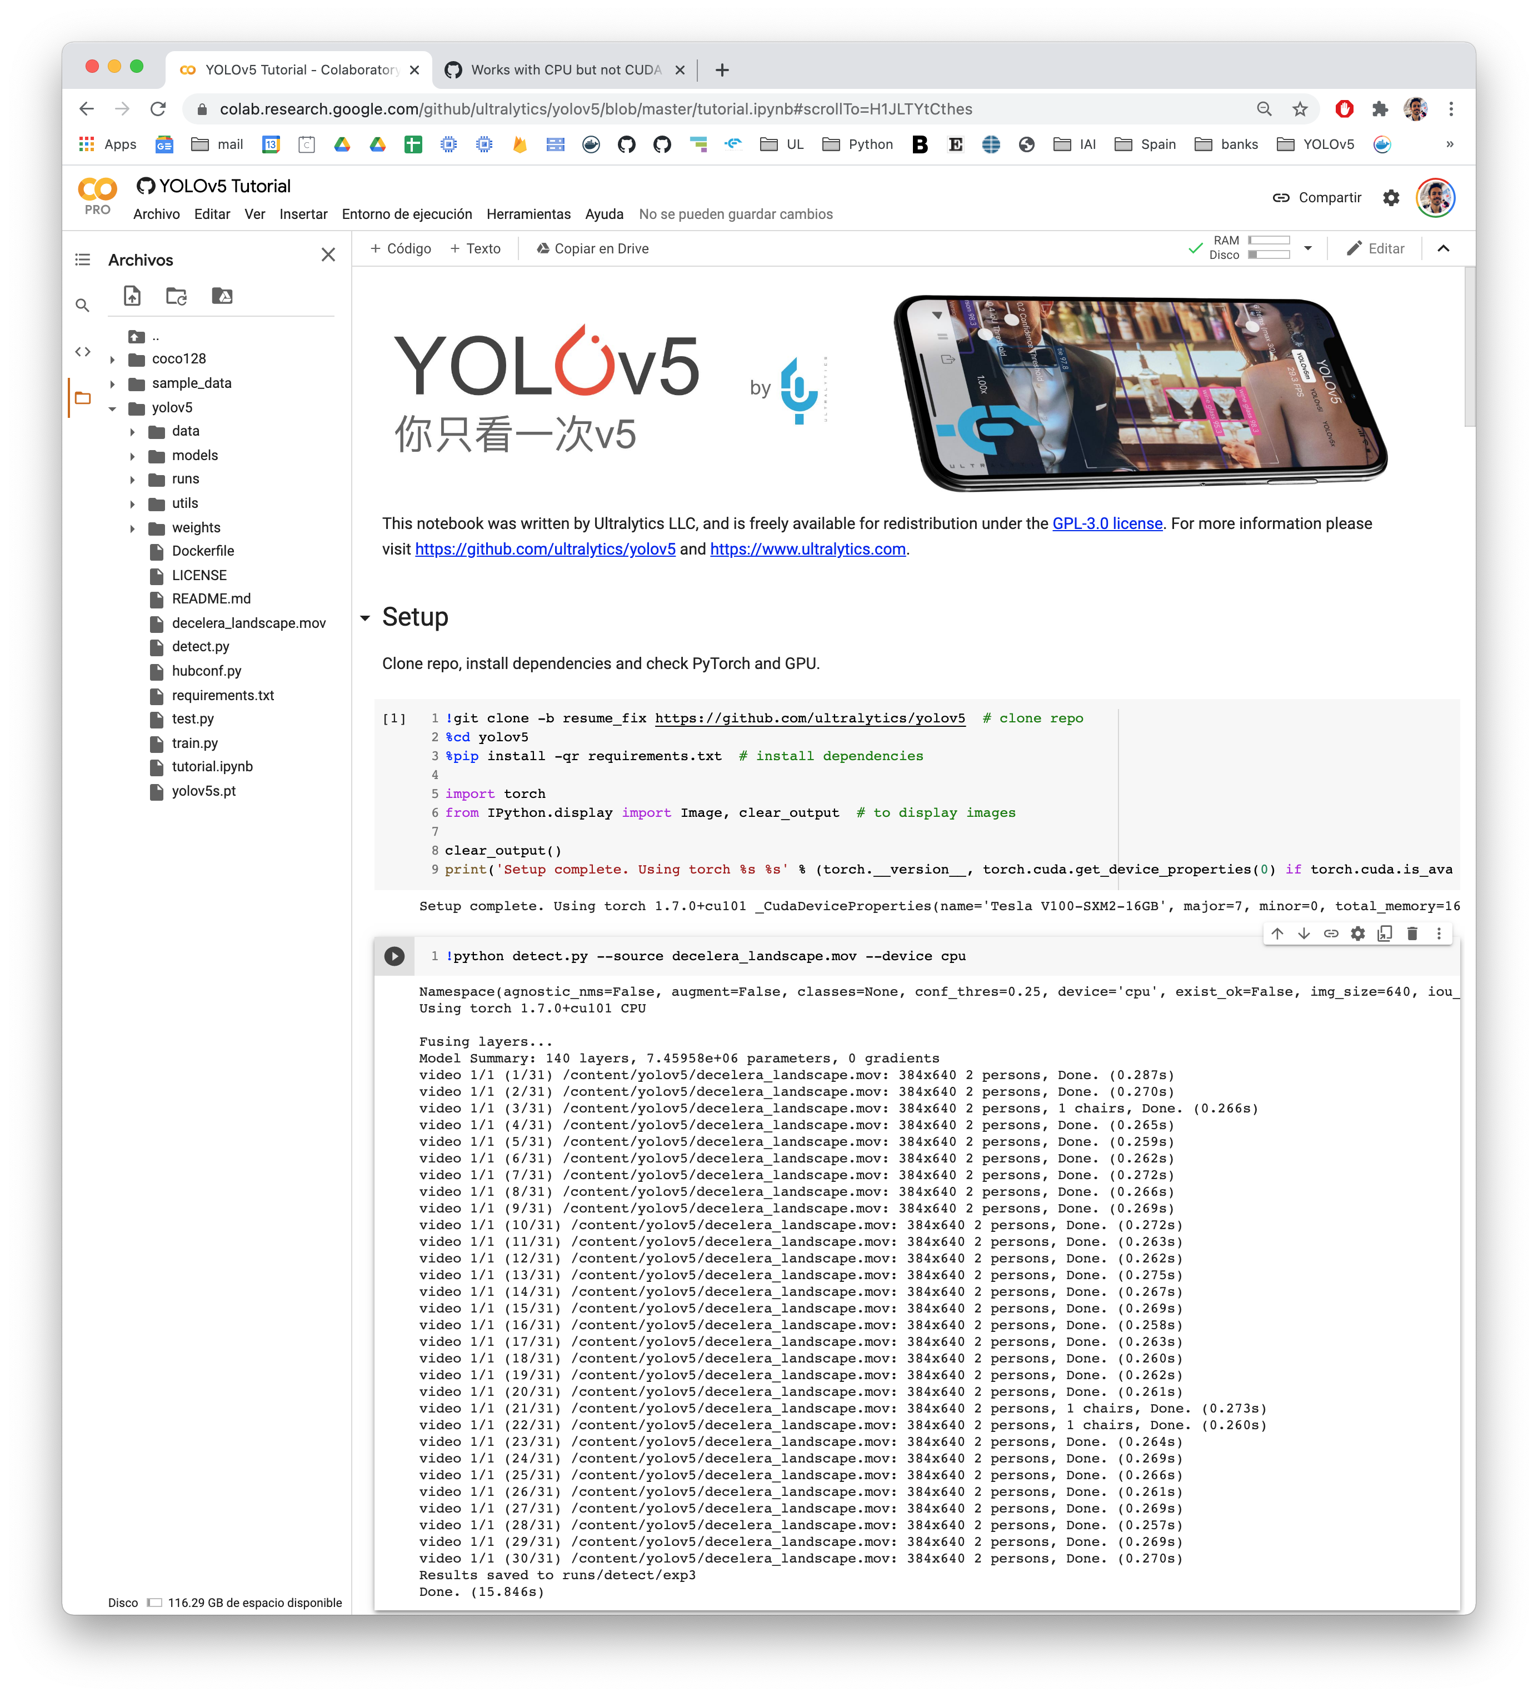Collapse the notebook header chevron
The height and width of the screenshot is (1697, 1538).
1443,248
